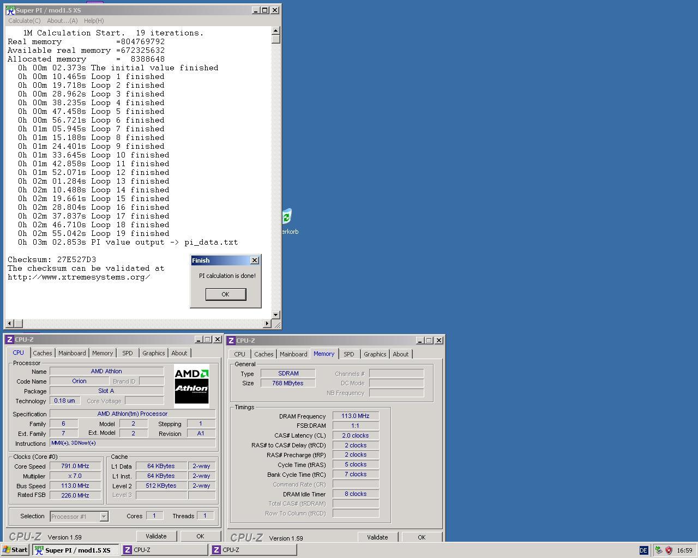Open the Calculate(C) menu
Viewport: 698px width, 558px height.
point(25,21)
